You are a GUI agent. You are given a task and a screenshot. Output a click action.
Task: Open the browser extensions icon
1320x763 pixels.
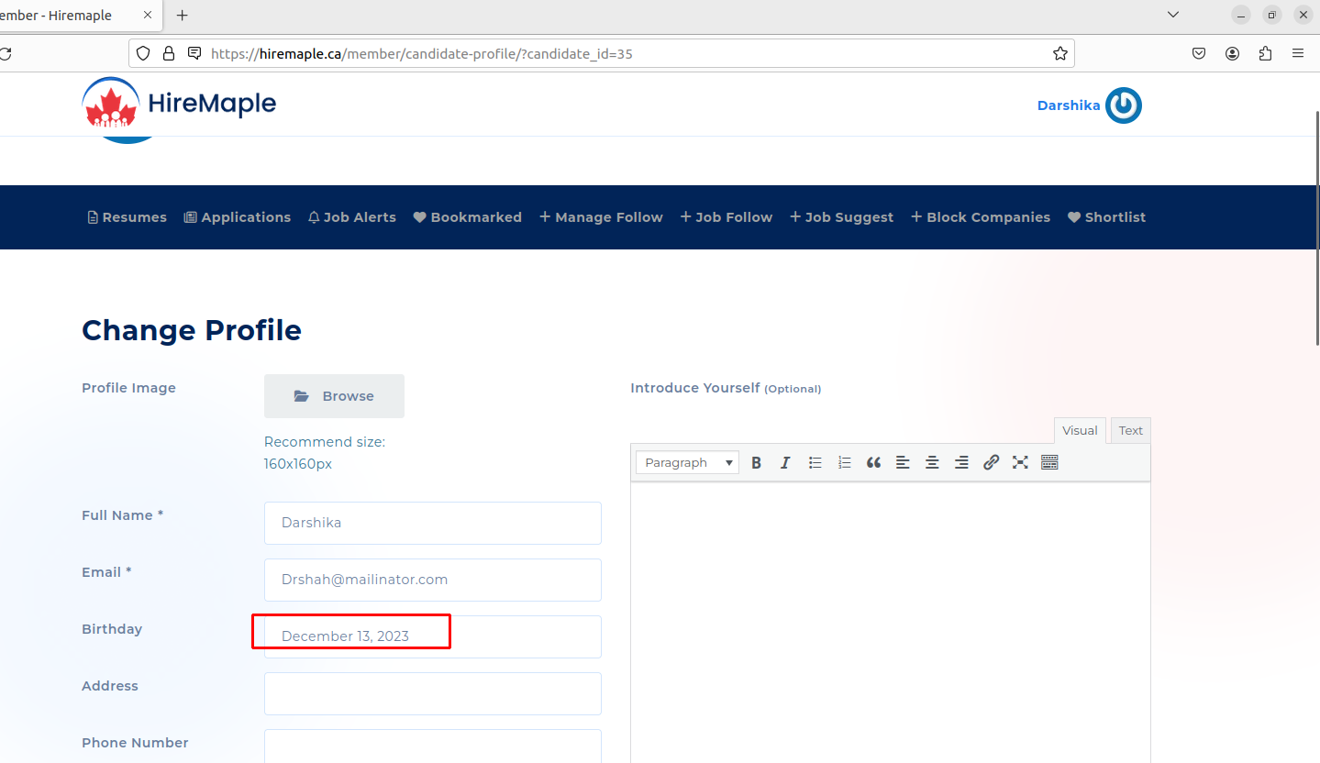coord(1266,54)
